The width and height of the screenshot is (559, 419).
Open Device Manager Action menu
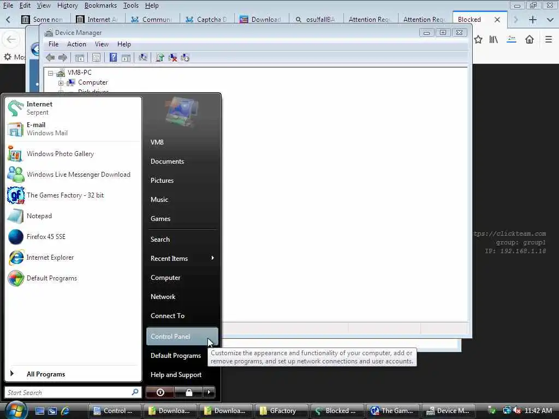click(76, 44)
